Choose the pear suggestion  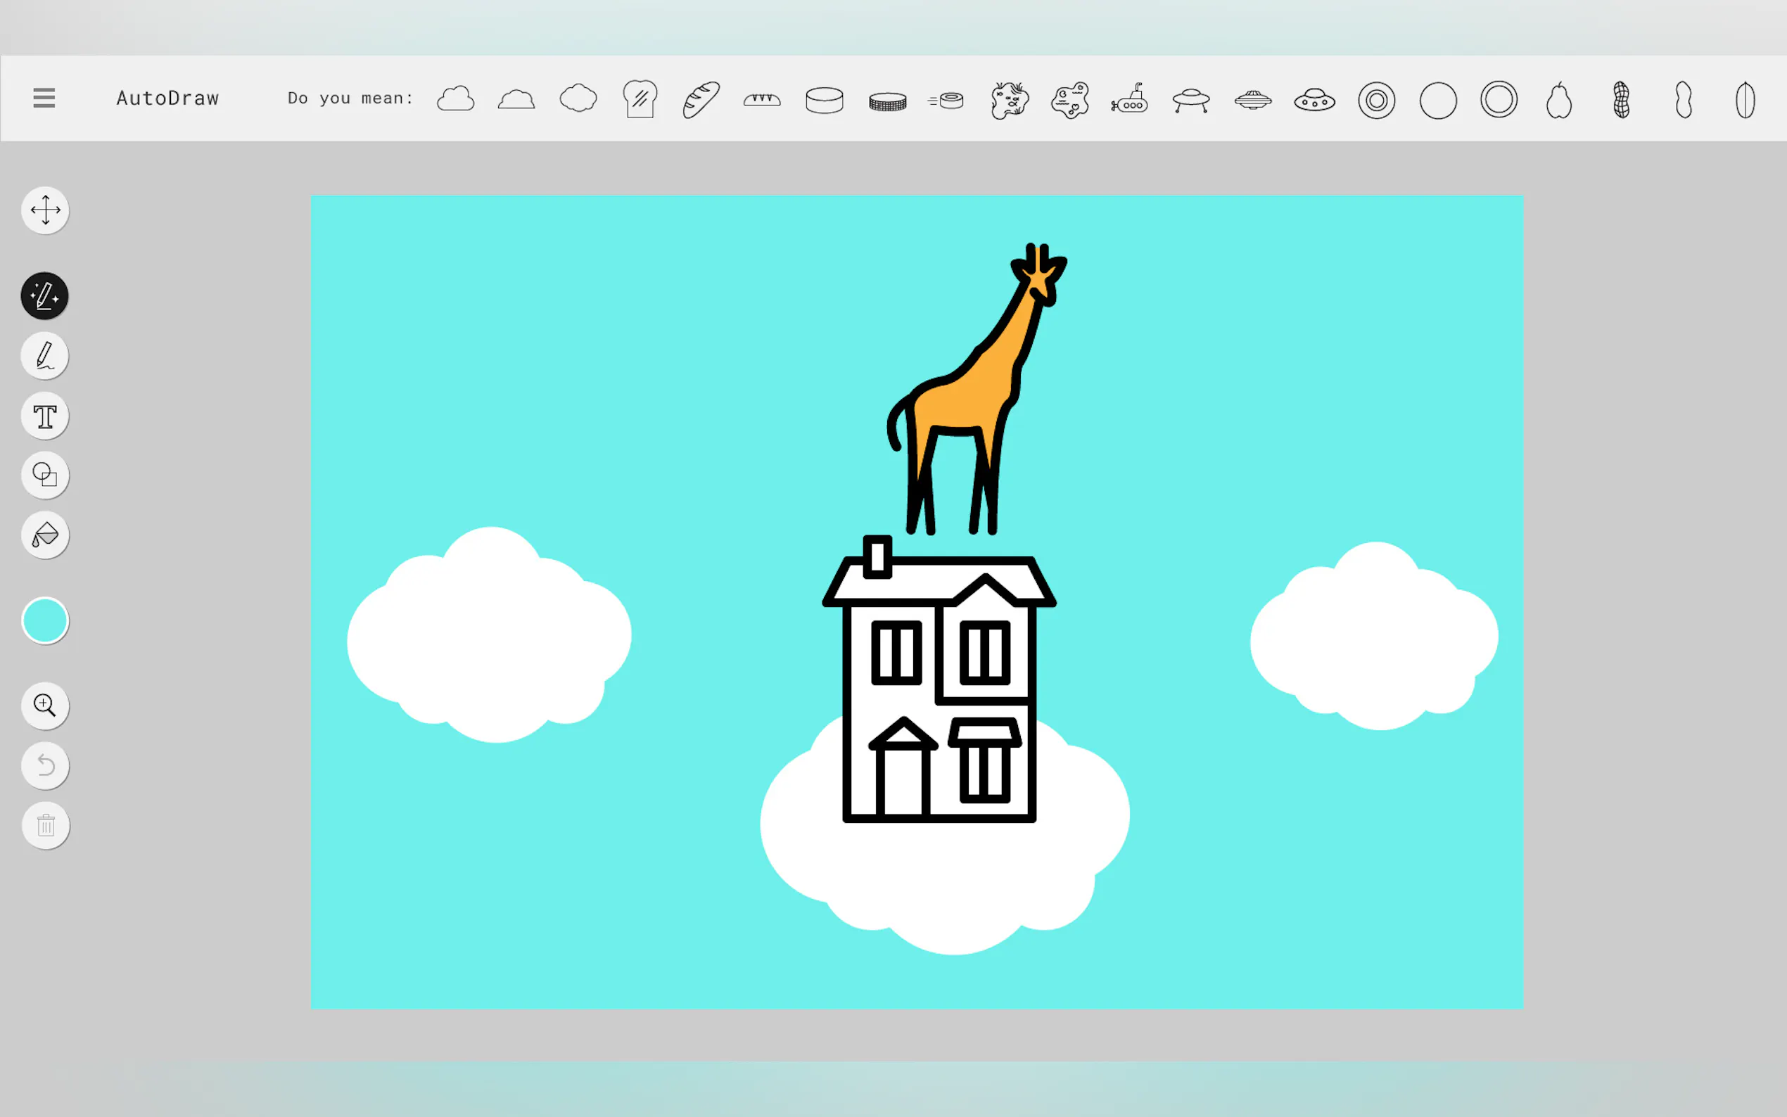coord(1559,101)
